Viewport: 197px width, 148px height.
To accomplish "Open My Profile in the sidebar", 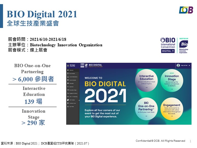I will point(71,106).
